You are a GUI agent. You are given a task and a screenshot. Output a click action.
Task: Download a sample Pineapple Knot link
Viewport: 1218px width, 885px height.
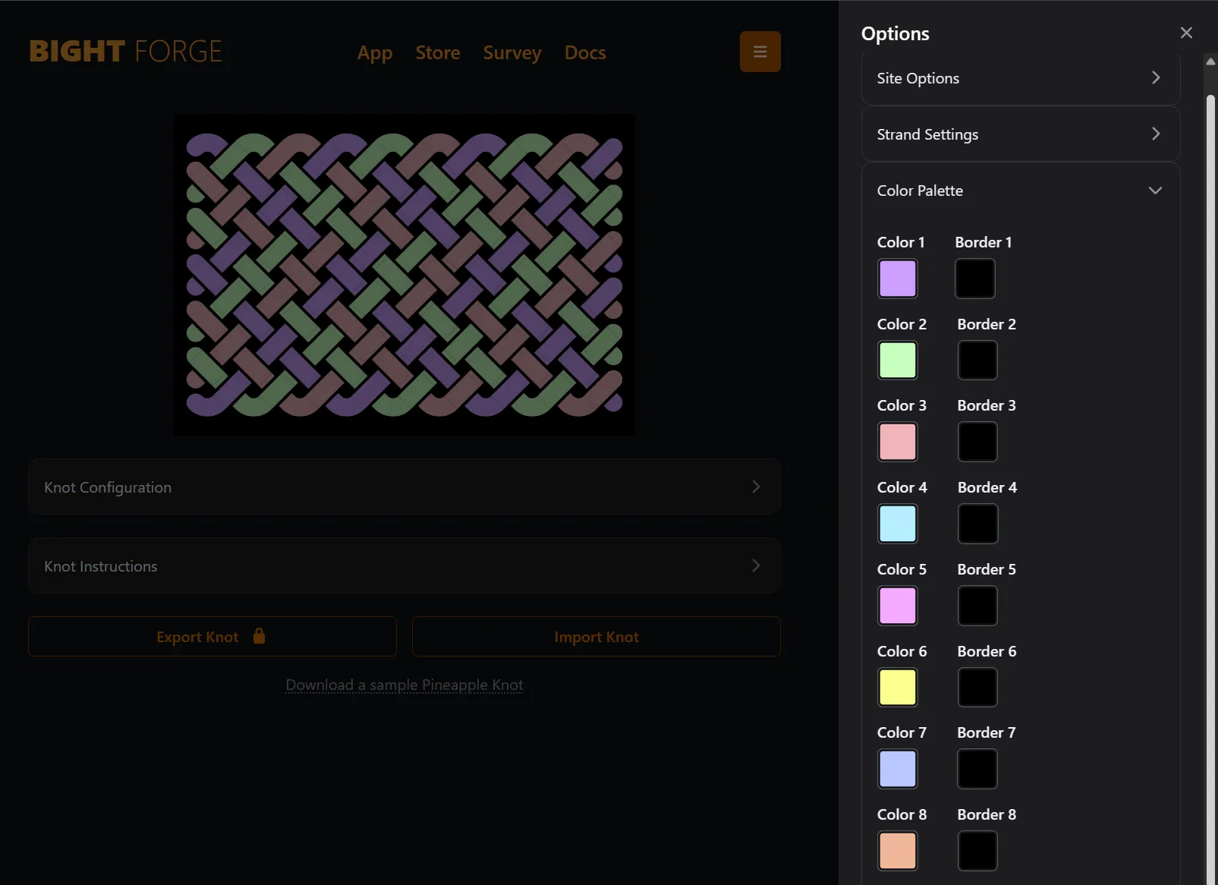[x=404, y=685]
